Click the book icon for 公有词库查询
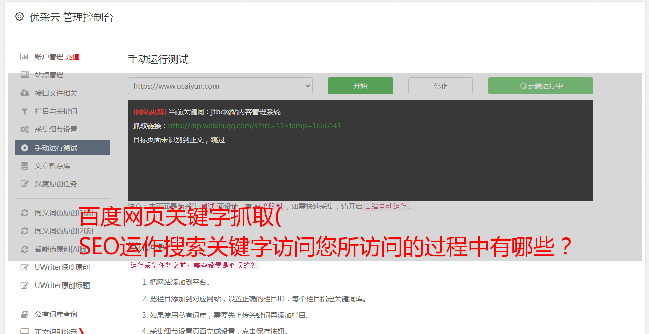The height and width of the screenshot is (334, 649). pyautogui.click(x=24, y=314)
